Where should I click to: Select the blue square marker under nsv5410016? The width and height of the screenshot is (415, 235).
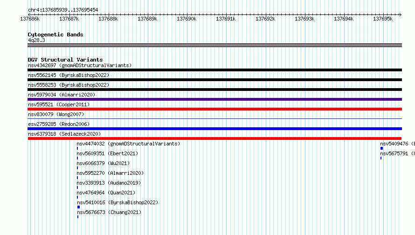pyautogui.click(x=79, y=207)
